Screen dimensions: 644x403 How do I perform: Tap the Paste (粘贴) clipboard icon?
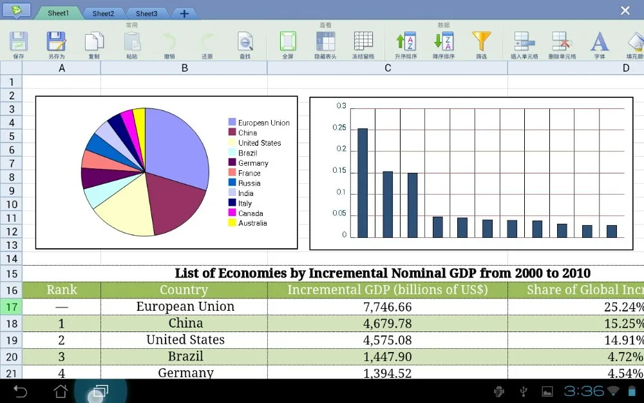coord(132,42)
